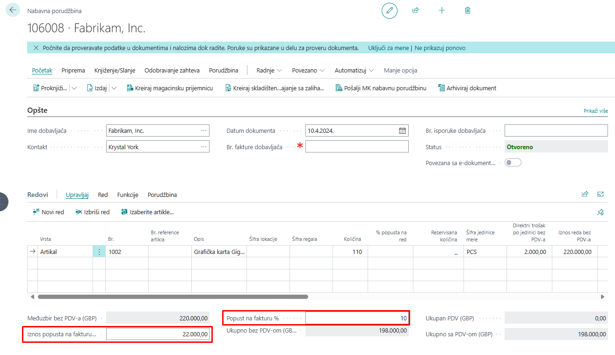Click the share icon in header
Screen dimensions: 615x355
pyautogui.click(x=415, y=10)
